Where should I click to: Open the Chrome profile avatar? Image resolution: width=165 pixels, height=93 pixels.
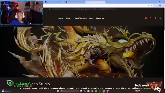[160, 5]
